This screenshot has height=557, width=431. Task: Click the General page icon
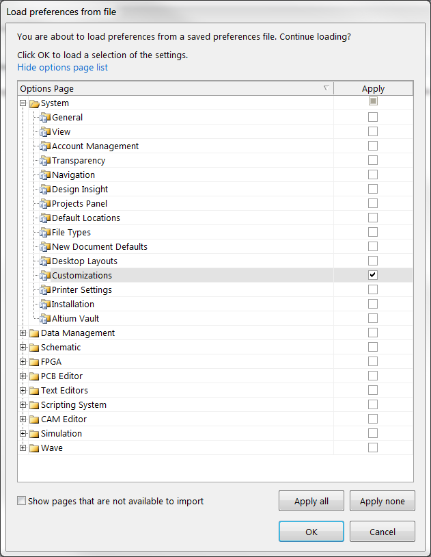pyautogui.click(x=45, y=118)
